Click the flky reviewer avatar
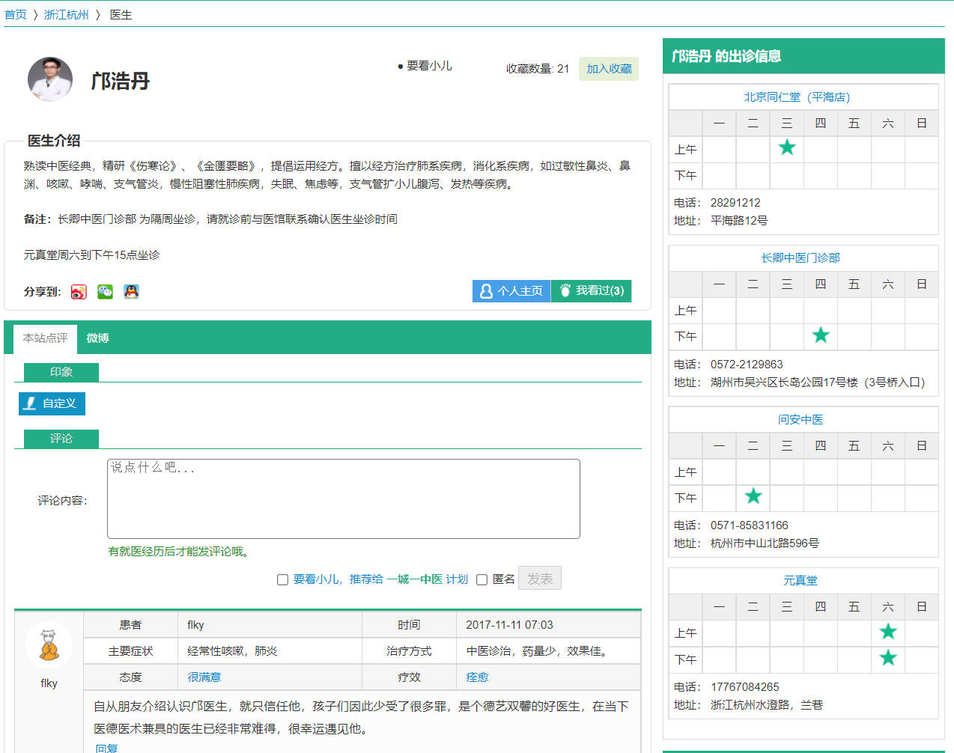 click(x=49, y=644)
